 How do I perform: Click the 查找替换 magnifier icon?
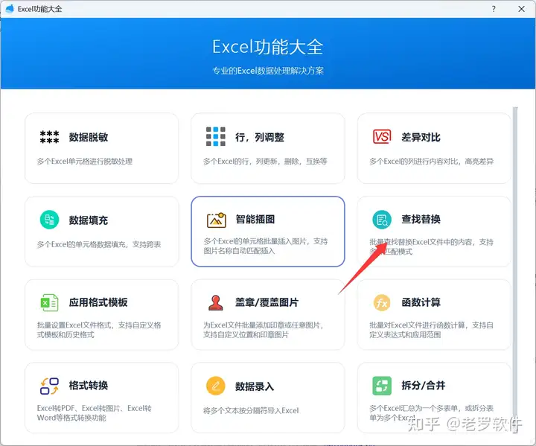(x=382, y=220)
